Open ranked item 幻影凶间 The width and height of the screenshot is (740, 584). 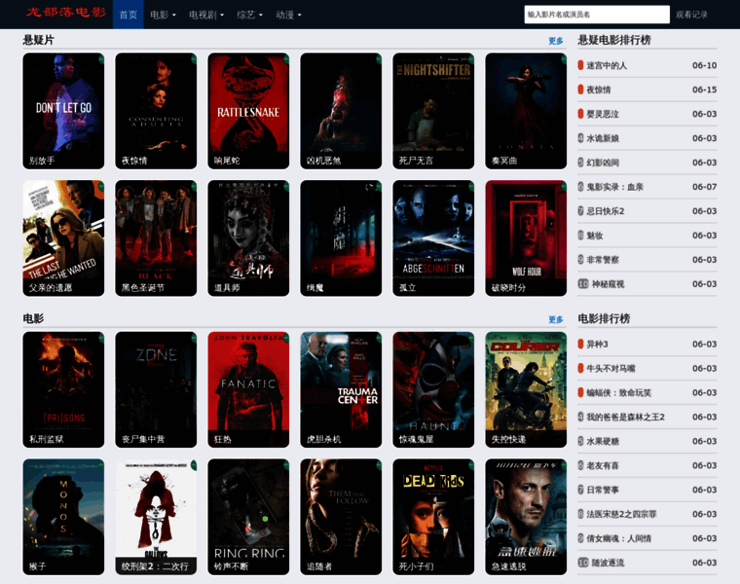(603, 163)
